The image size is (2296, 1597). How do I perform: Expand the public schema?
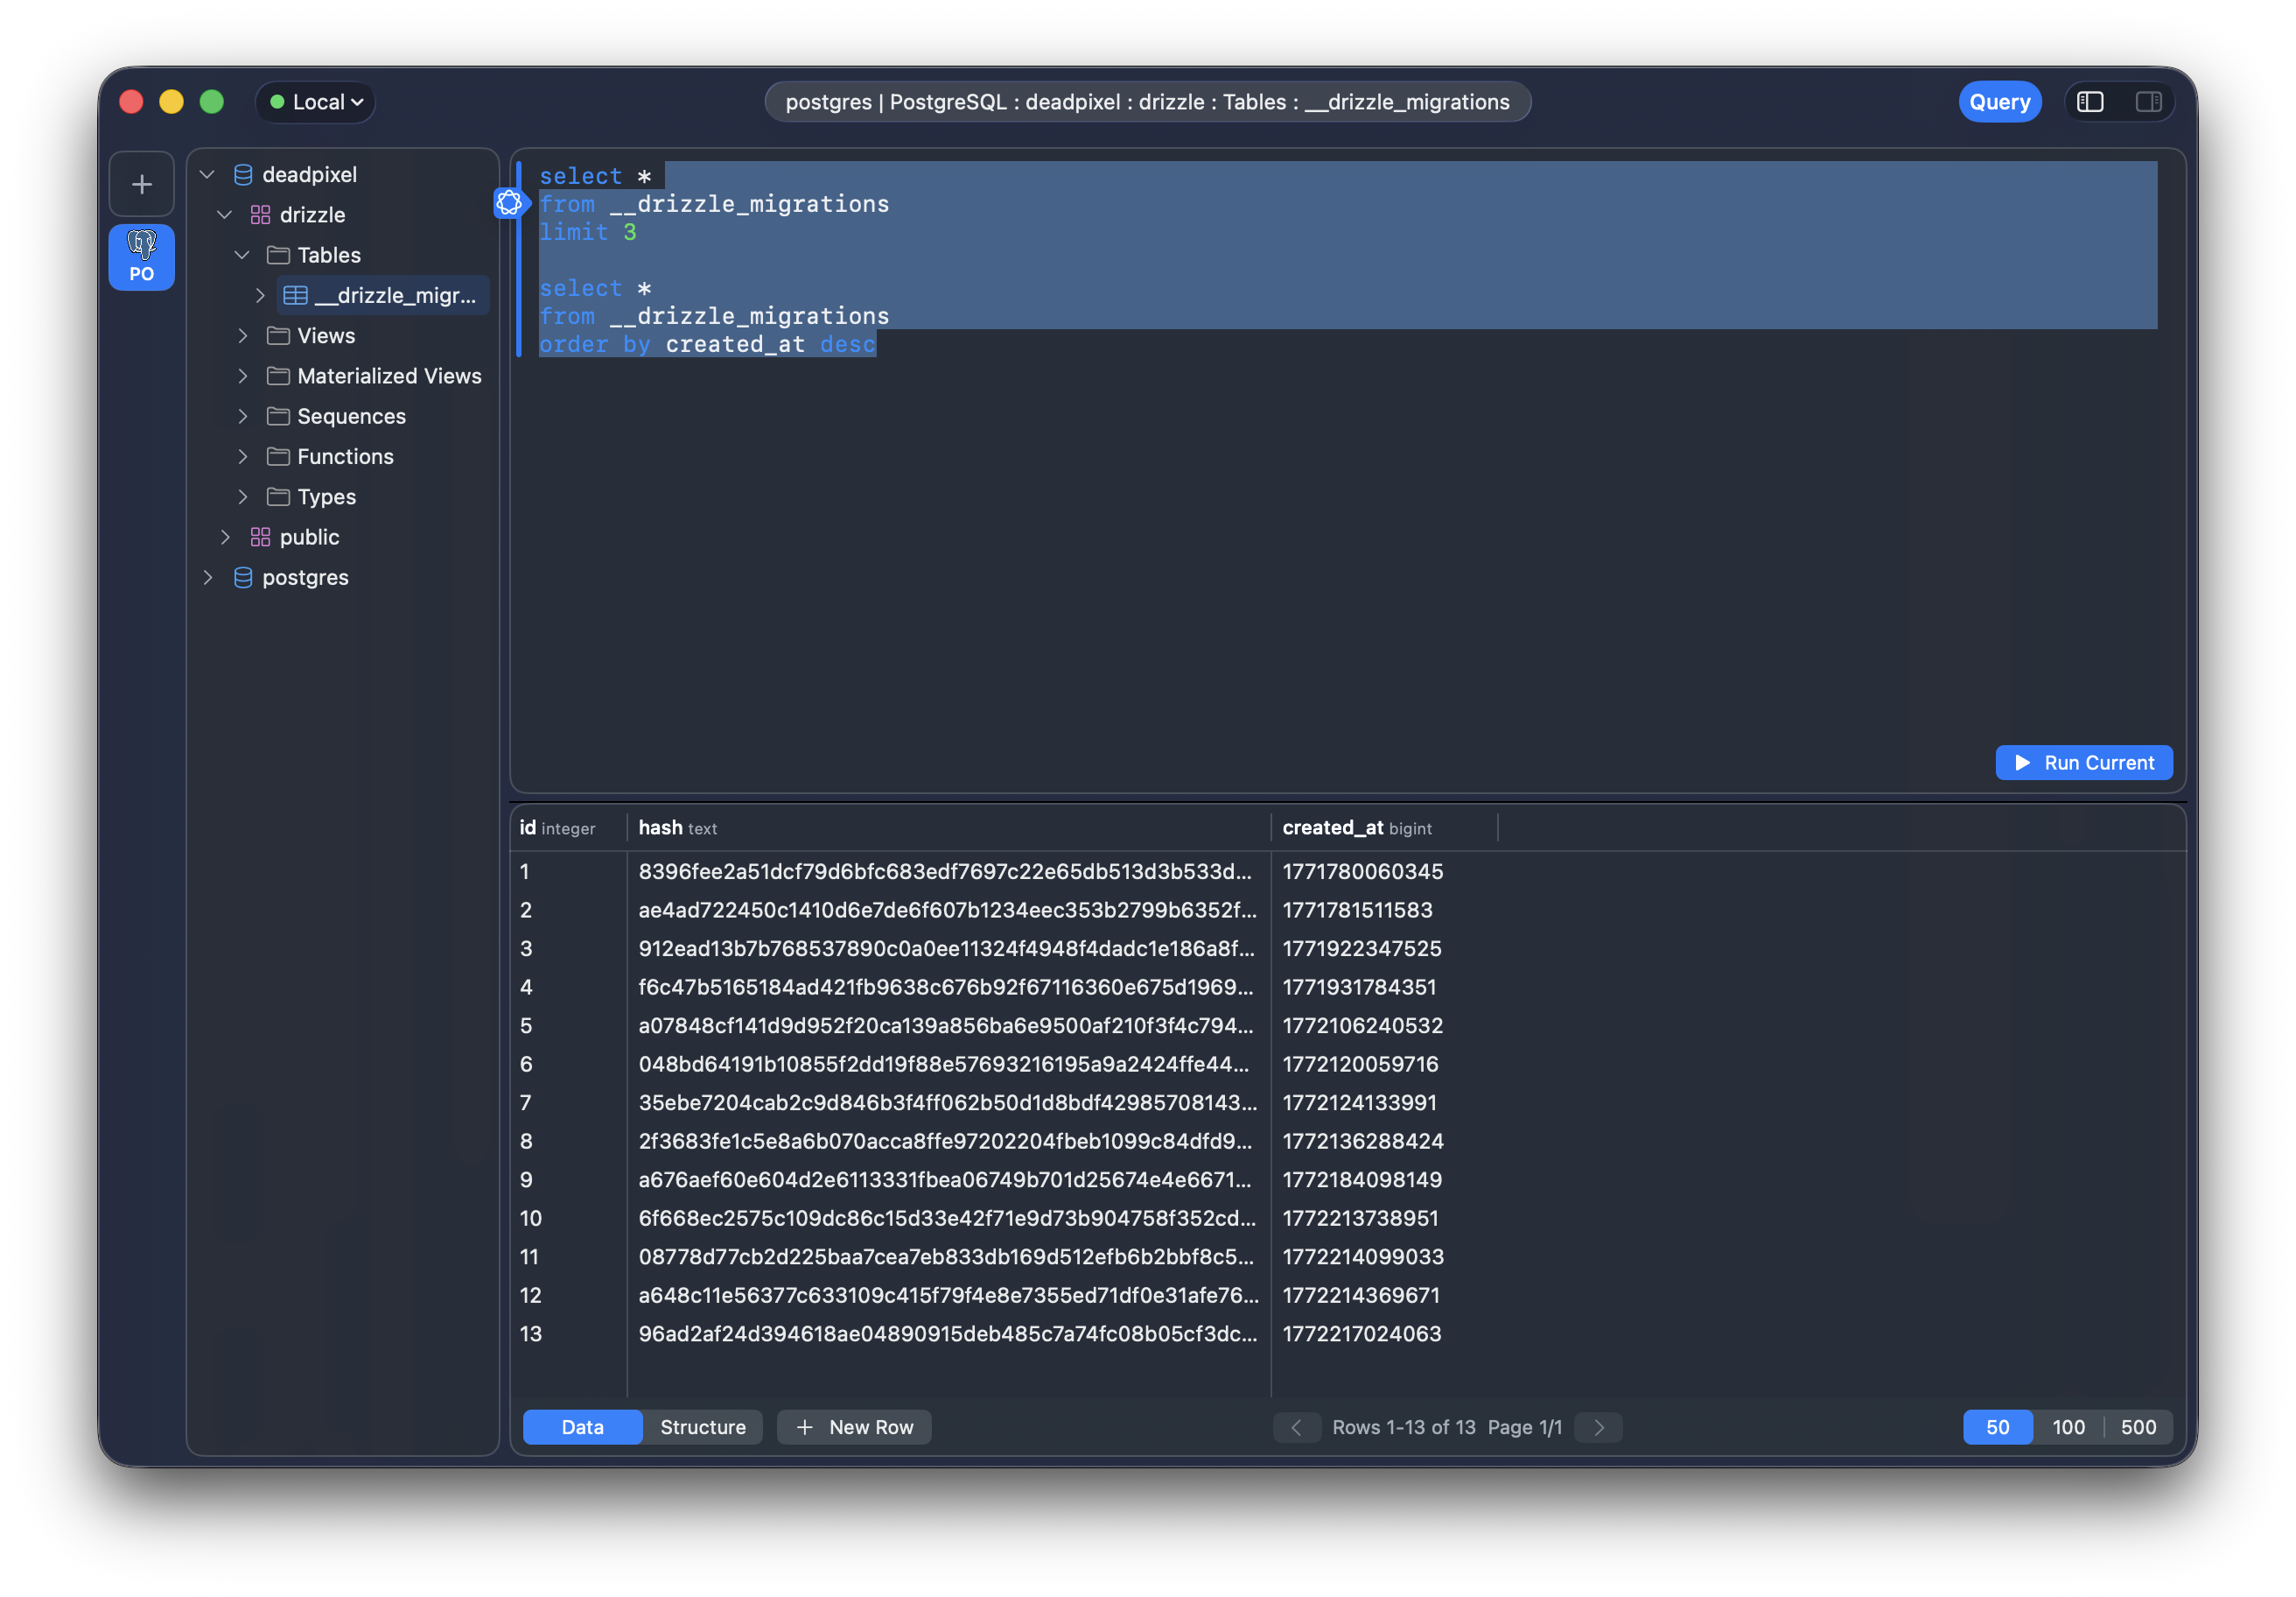[225, 537]
